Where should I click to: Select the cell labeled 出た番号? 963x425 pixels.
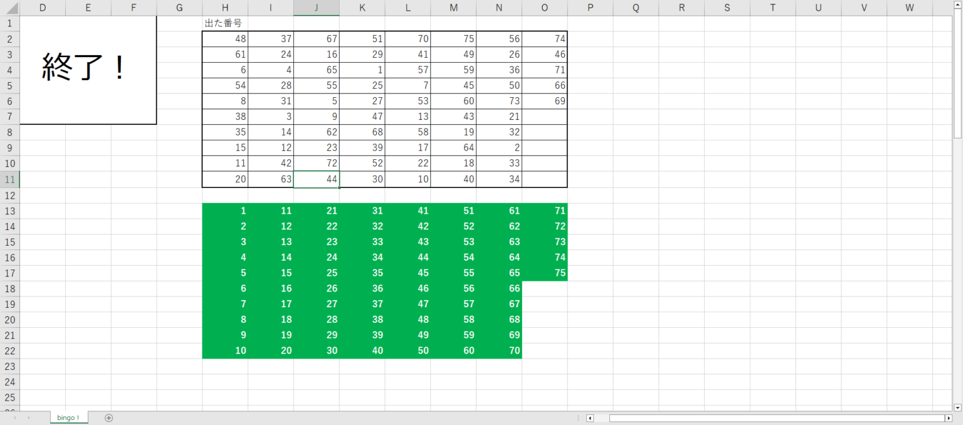(x=225, y=23)
